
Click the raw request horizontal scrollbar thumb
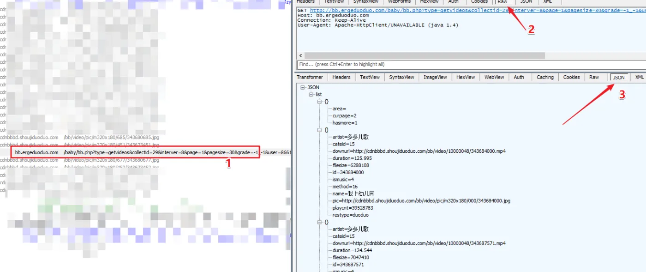pyautogui.click(x=425, y=55)
